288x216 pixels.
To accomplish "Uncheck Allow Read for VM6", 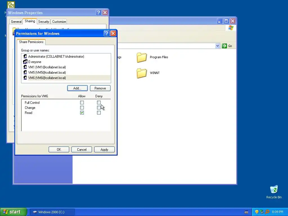I will [x=82, y=112].
